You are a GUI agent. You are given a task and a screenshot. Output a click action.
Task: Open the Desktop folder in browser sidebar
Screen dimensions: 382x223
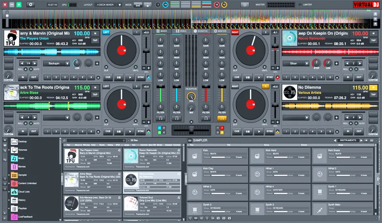(19, 142)
